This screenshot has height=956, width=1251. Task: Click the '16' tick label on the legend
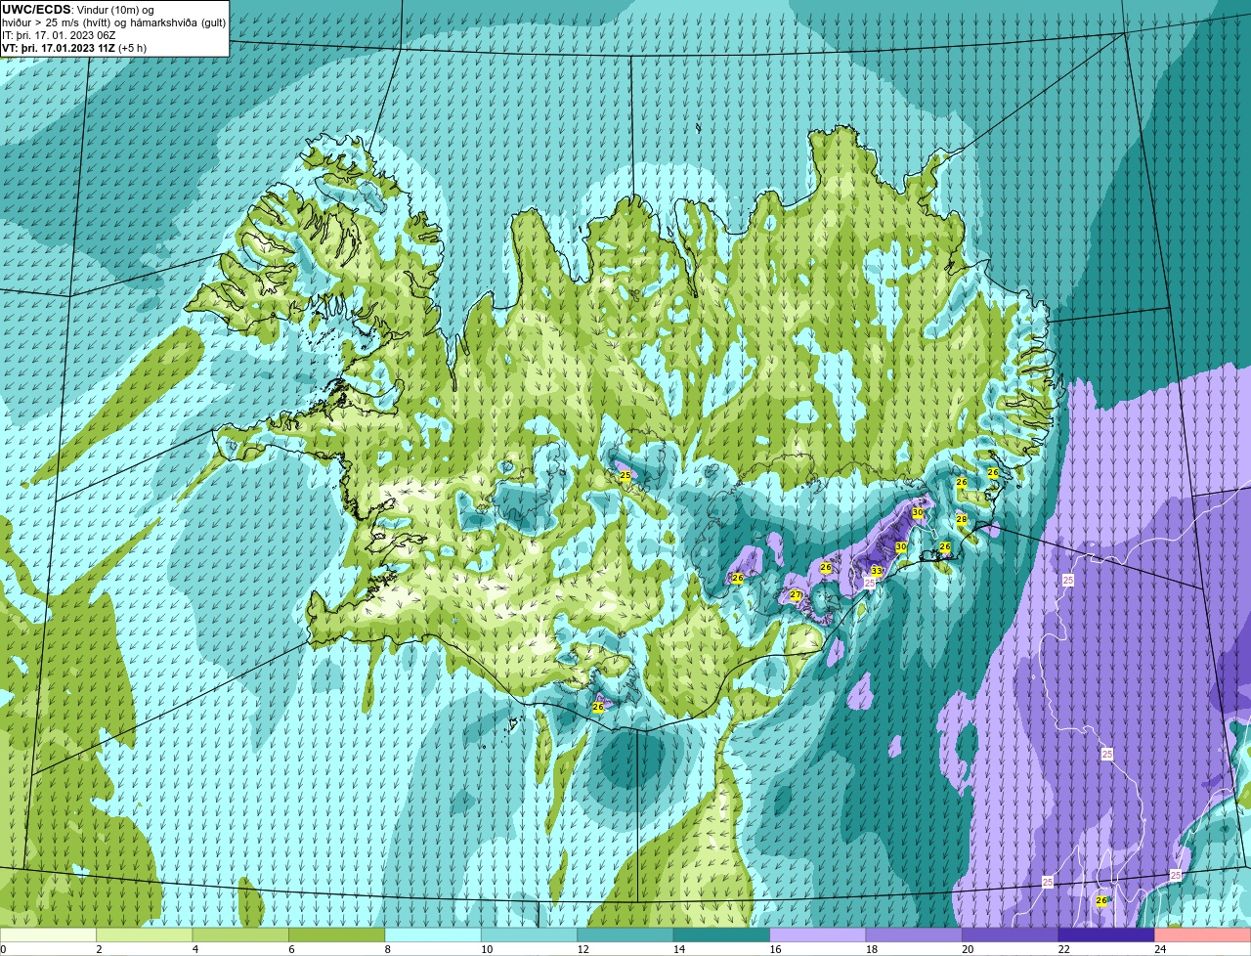tap(775, 949)
